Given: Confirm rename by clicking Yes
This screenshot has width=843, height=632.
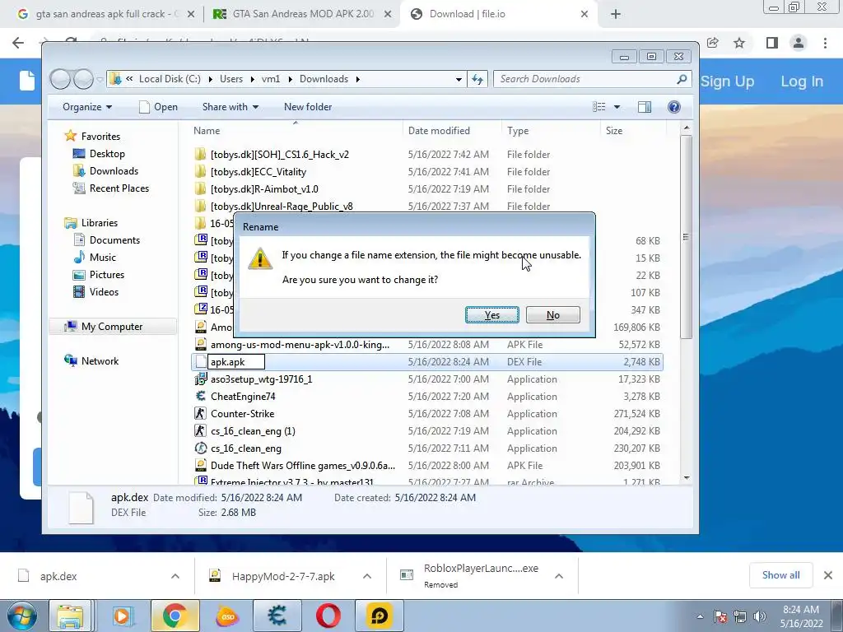Looking at the screenshot, I should (x=492, y=315).
